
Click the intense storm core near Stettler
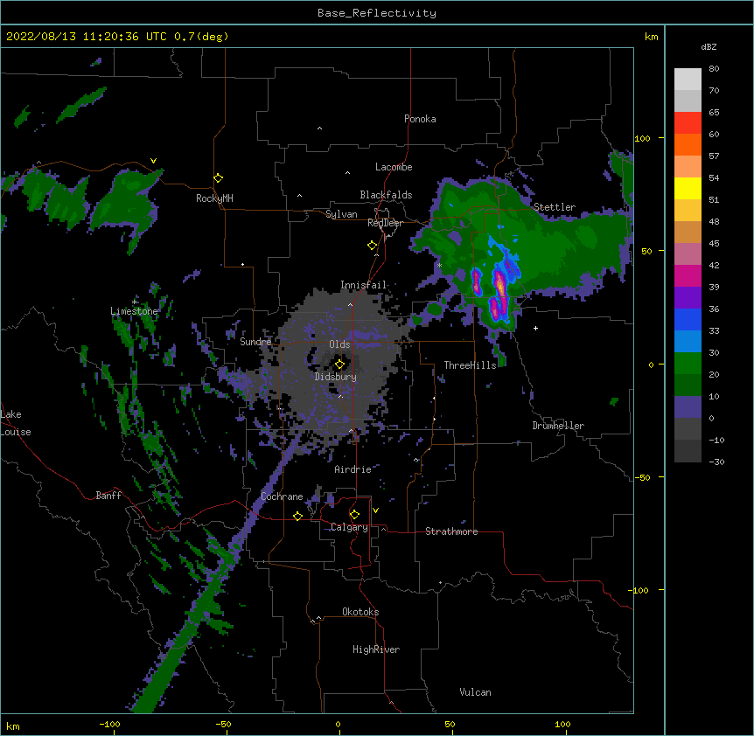pos(500,286)
